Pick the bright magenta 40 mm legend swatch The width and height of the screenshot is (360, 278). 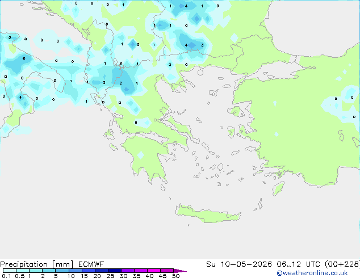point(154,271)
